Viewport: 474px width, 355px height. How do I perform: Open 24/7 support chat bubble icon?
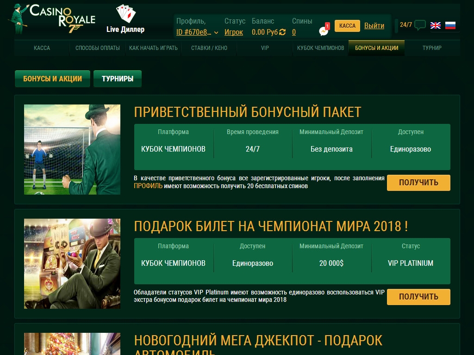420,25
